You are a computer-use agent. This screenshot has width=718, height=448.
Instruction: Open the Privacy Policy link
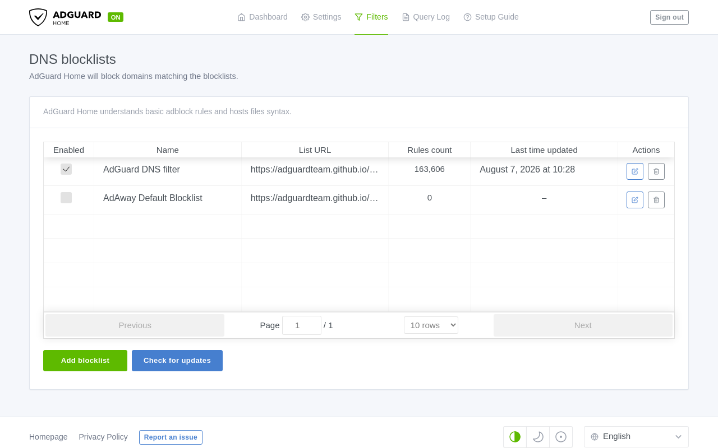point(103,437)
